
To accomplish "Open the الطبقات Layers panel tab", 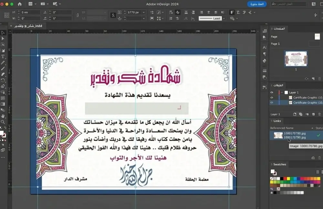I will point(278,85).
